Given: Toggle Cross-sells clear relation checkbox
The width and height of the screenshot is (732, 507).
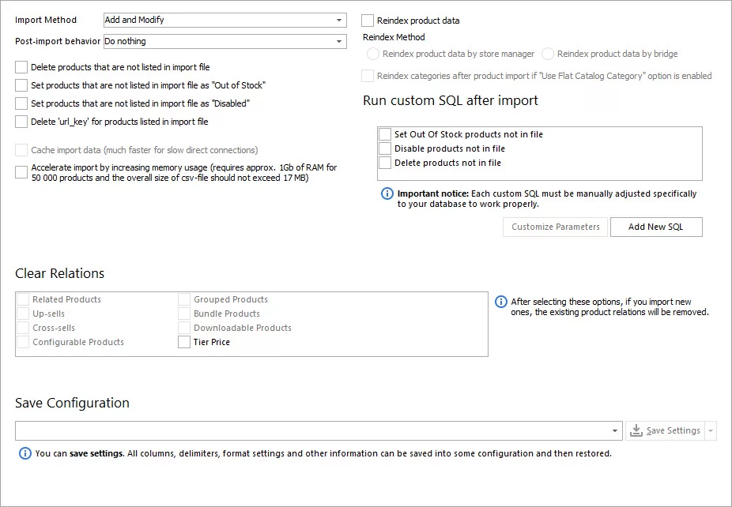Looking at the screenshot, I should [23, 328].
